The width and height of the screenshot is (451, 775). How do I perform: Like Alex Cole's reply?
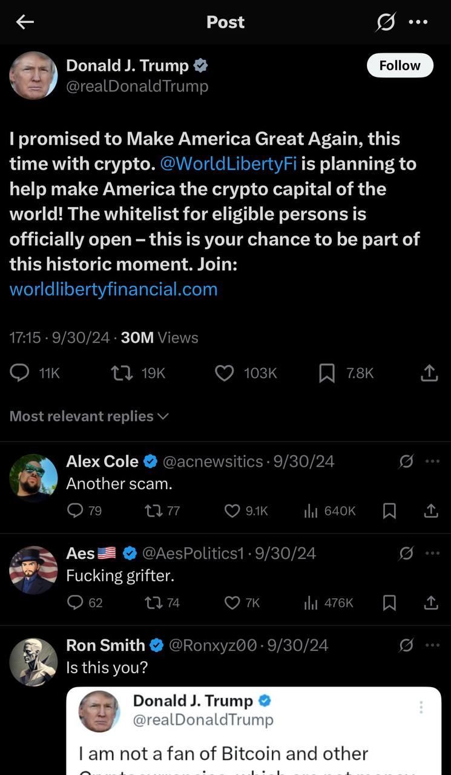pos(232,511)
